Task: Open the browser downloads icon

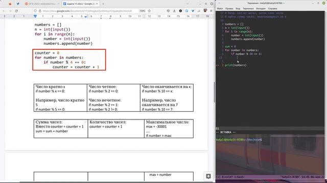Action: pos(174,11)
